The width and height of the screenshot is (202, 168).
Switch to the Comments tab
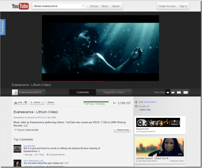(x=82, y=92)
